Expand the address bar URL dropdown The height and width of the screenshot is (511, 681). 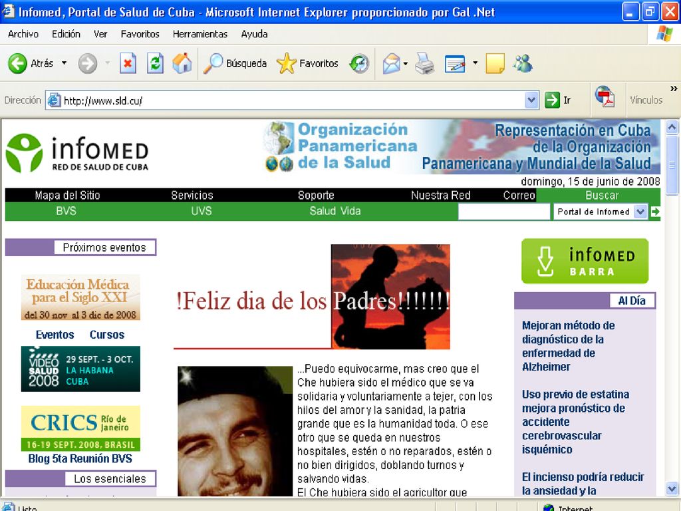(x=531, y=100)
